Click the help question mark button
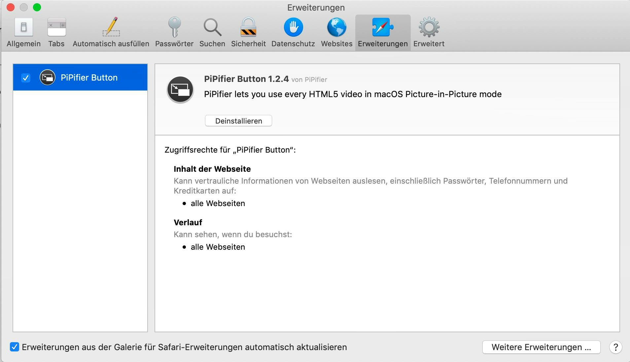630x362 pixels. click(615, 347)
